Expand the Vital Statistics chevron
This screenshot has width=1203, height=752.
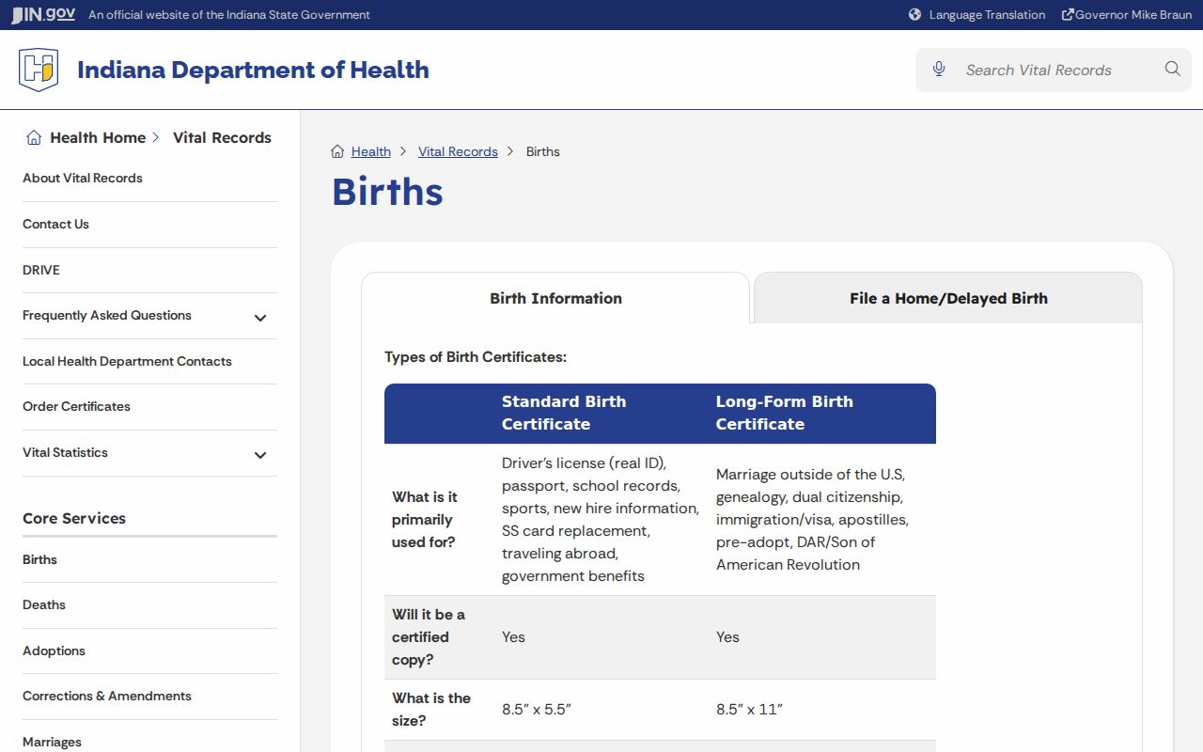click(x=260, y=455)
